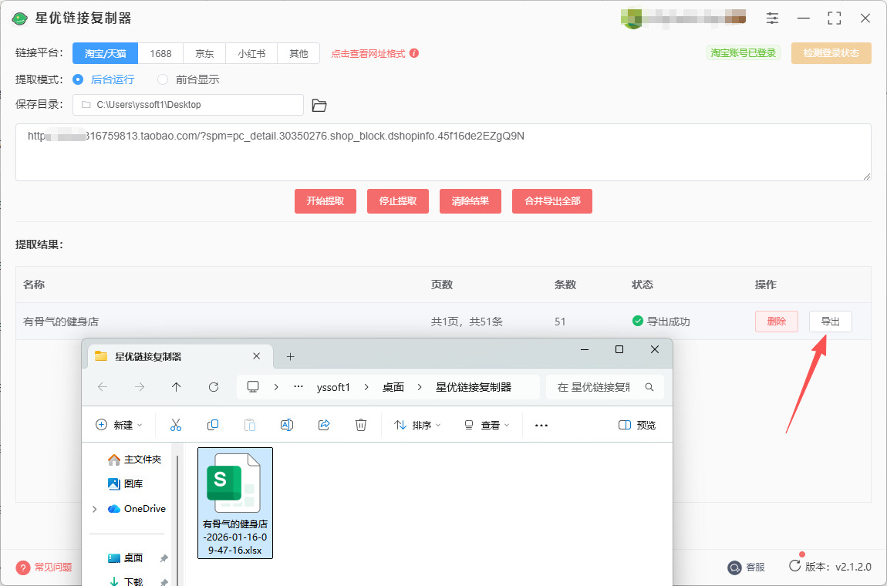Click the 检测登录状态 button
This screenshot has height=586, width=887.
coord(831,53)
